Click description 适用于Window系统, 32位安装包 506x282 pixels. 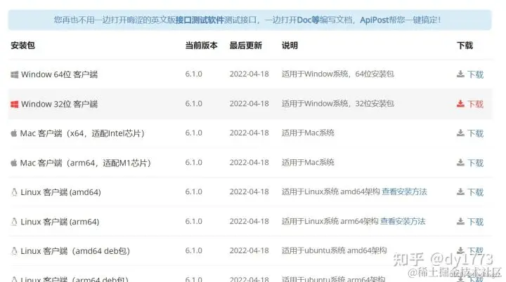[x=337, y=104]
